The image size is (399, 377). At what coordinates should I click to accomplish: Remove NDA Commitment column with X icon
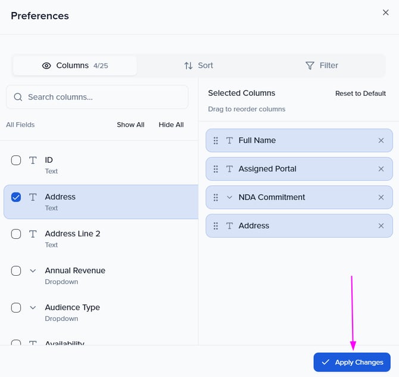click(x=381, y=198)
